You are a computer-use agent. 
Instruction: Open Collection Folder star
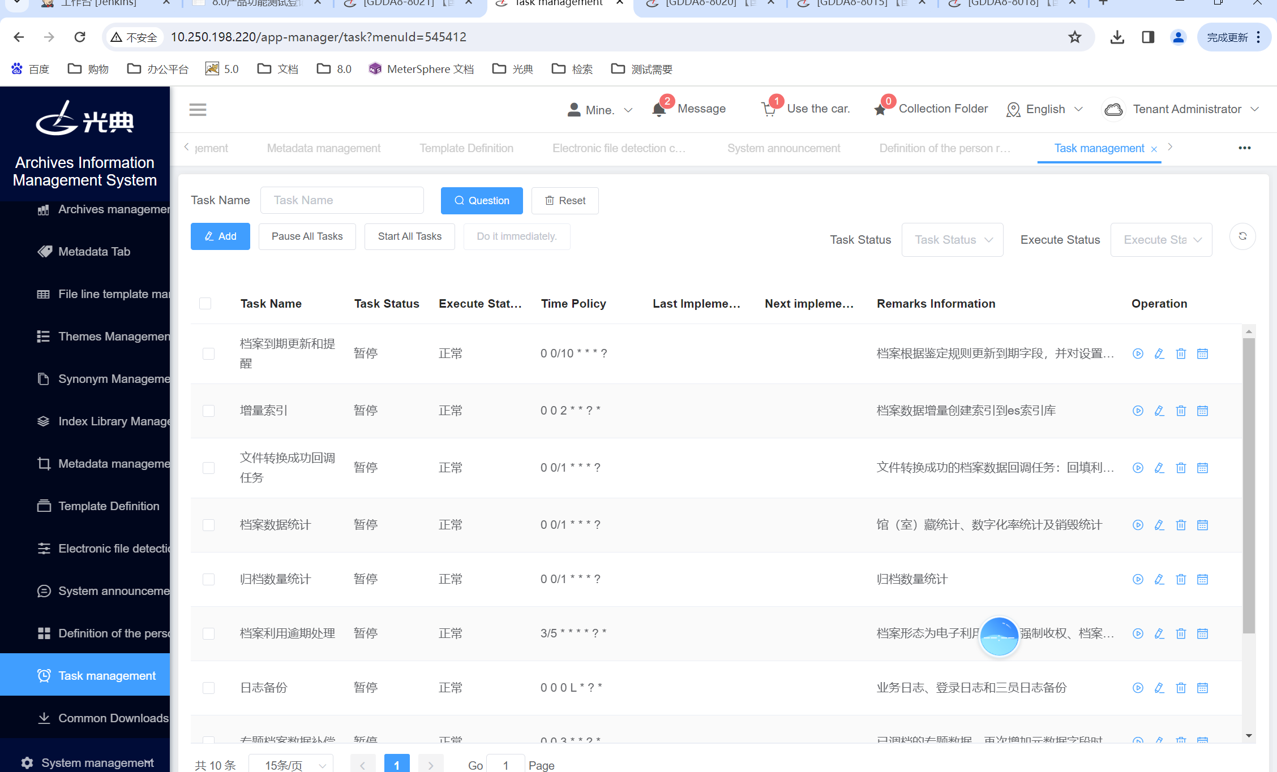pyautogui.click(x=880, y=109)
